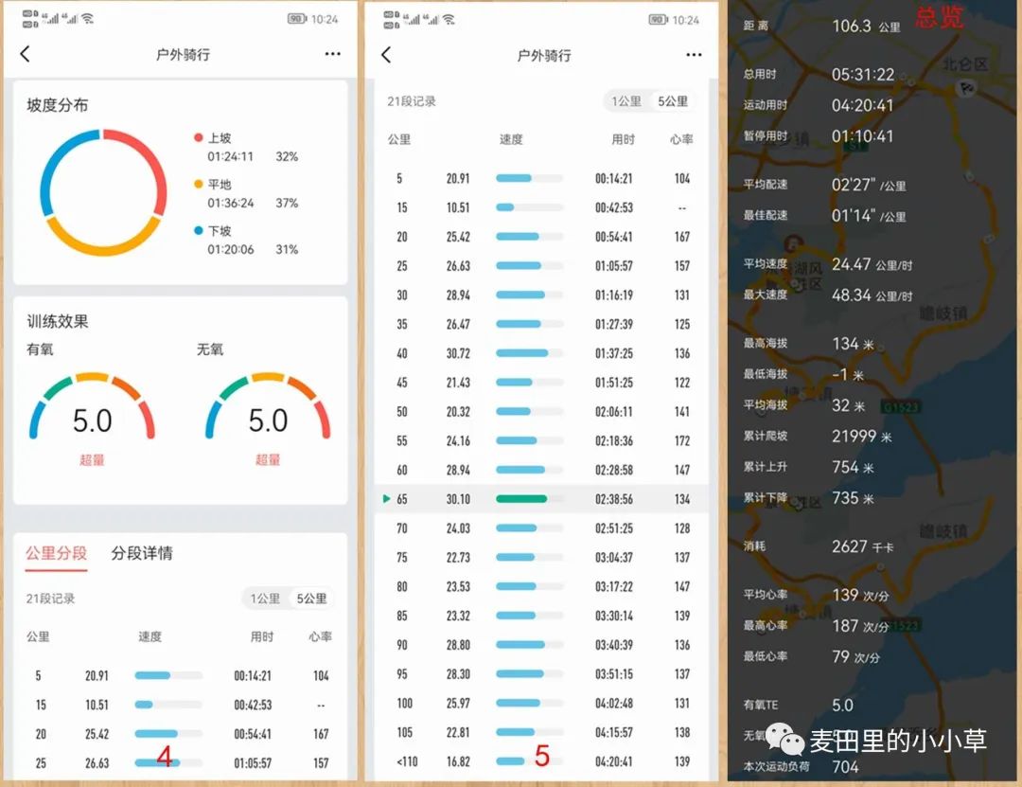Select kilometer 100 row
The image size is (1022, 787).
click(x=541, y=703)
